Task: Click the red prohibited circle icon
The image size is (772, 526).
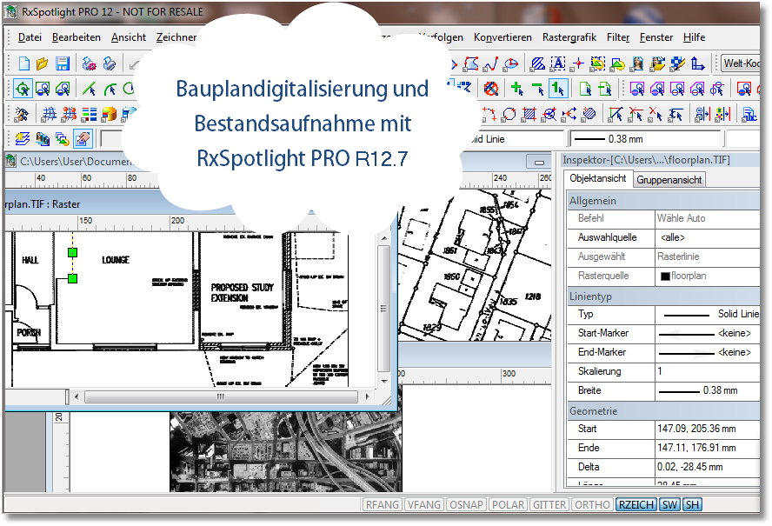Action: pyautogui.click(x=491, y=89)
